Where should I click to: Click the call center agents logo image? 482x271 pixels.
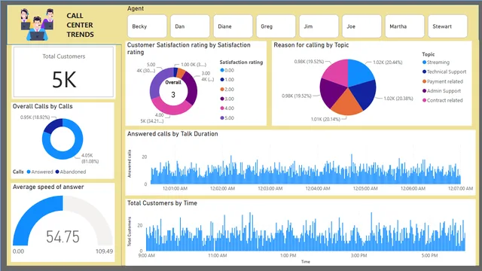[x=37, y=25]
